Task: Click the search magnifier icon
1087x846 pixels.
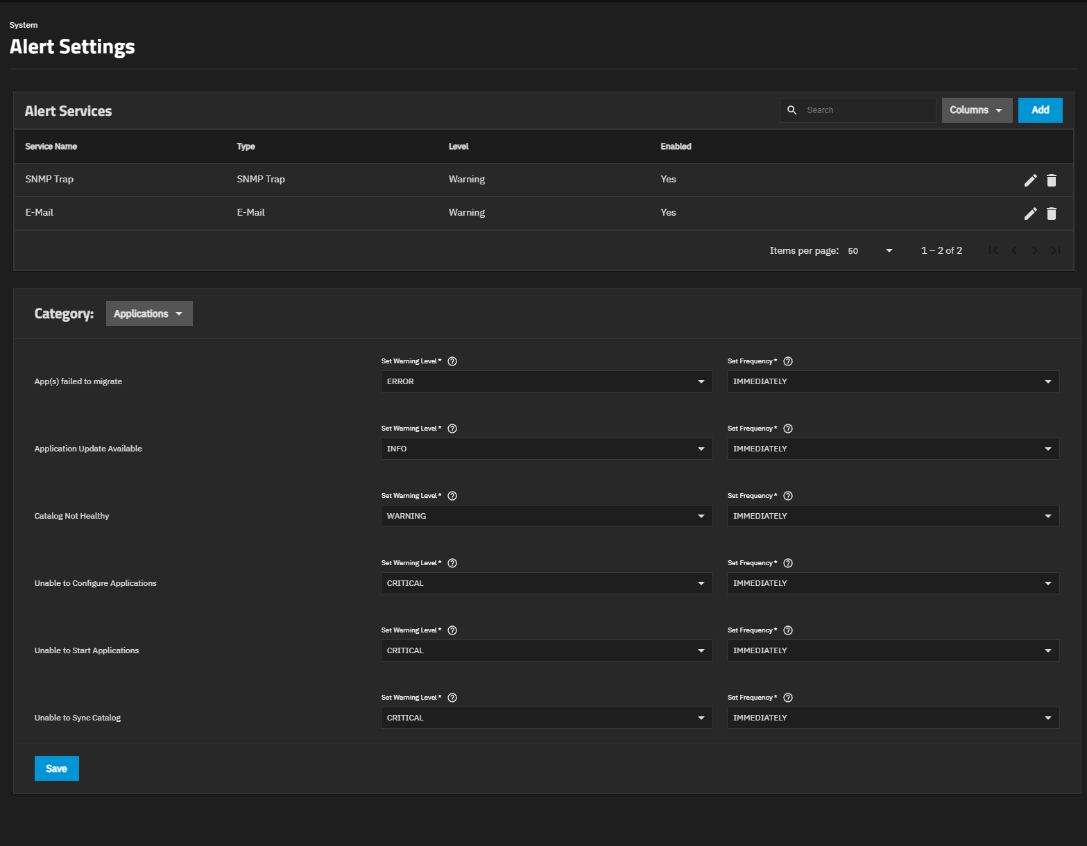Action: (791, 110)
